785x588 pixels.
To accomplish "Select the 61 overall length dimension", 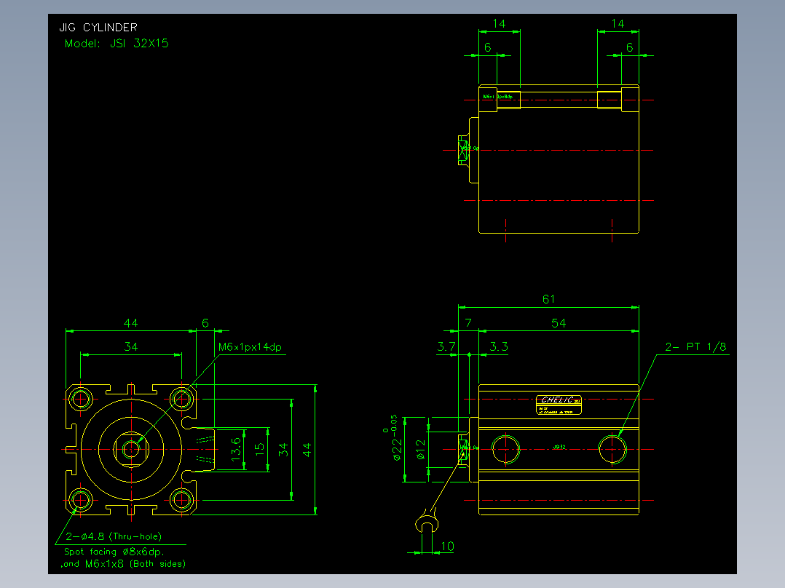I will 549,299.
